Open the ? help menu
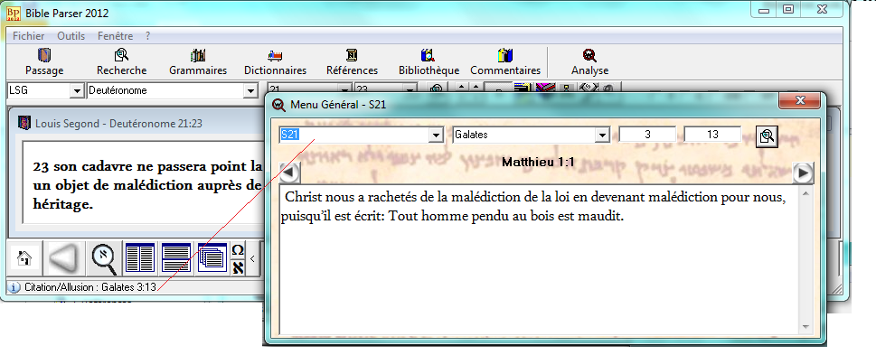 [x=148, y=36]
